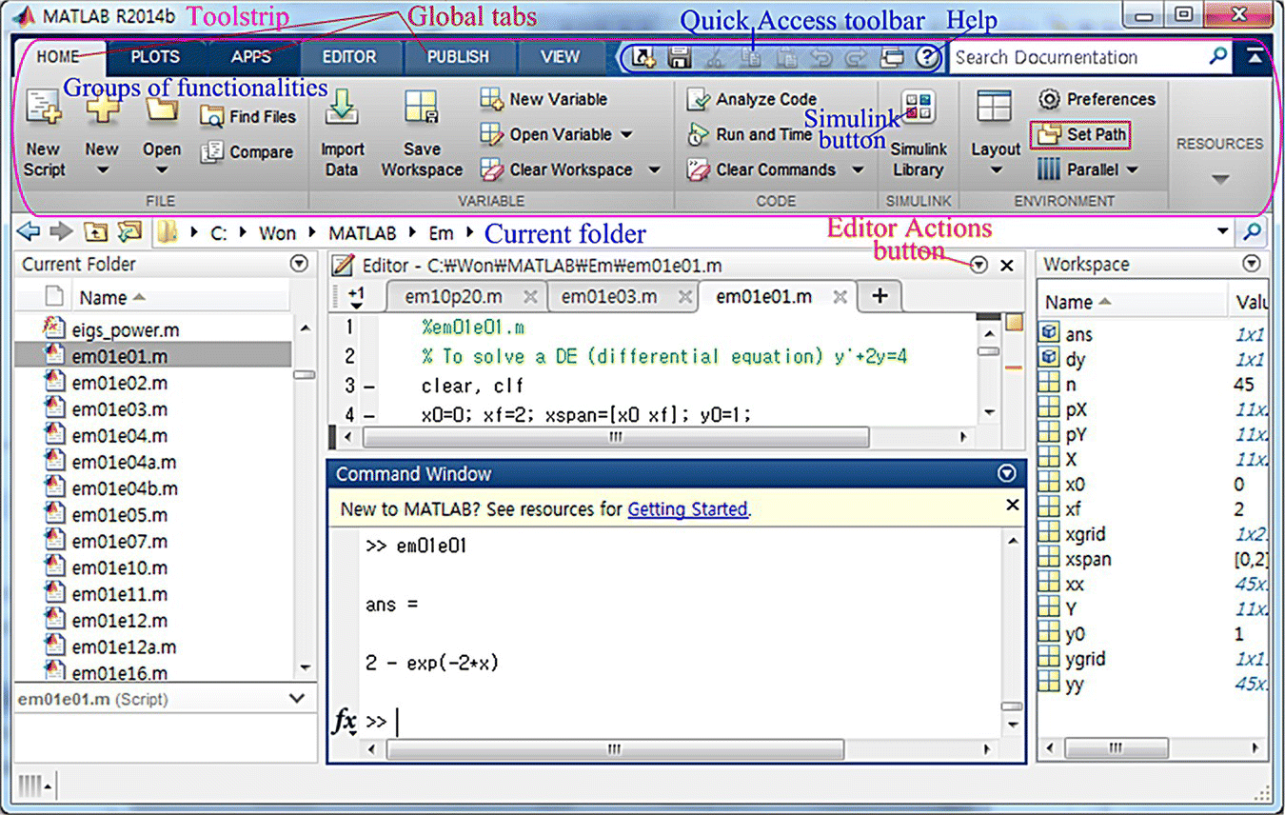This screenshot has width=1285, height=815.
Task: Click the Layout icon
Action: (x=995, y=107)
